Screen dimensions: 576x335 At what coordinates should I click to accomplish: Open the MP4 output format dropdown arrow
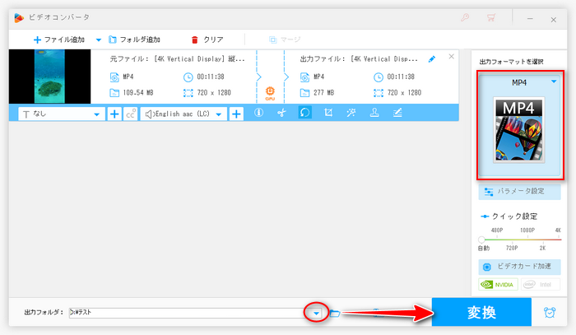click(x=554, y=81)
